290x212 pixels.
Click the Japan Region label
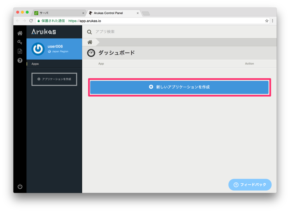(x=60, y=52)
